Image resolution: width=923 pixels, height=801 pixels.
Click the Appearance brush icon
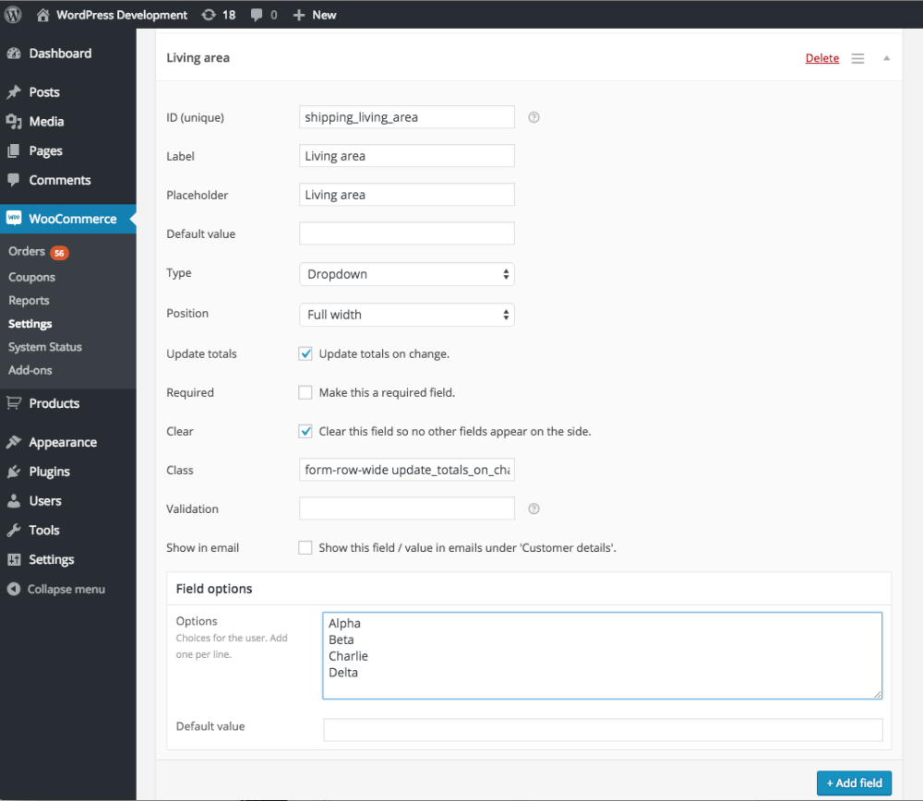(x=14, y=442)
